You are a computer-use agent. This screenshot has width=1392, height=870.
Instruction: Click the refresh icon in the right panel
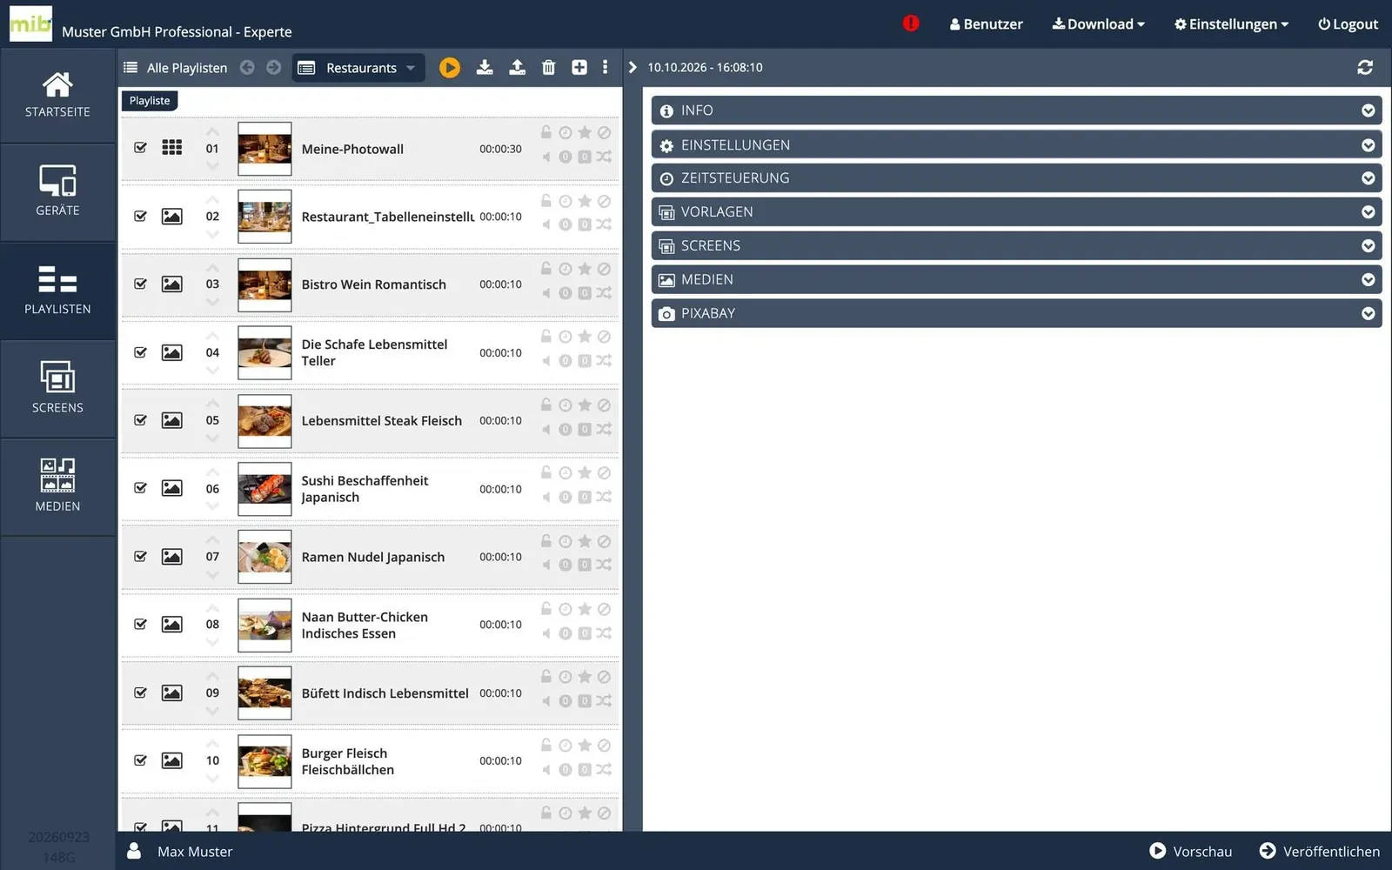tap(1365, 68)
